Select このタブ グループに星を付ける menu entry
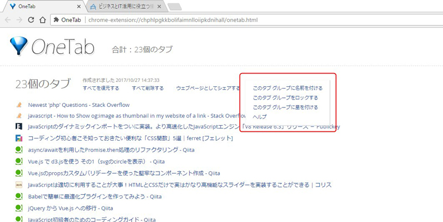Viewport: 443px width, 222px height. 285,107
